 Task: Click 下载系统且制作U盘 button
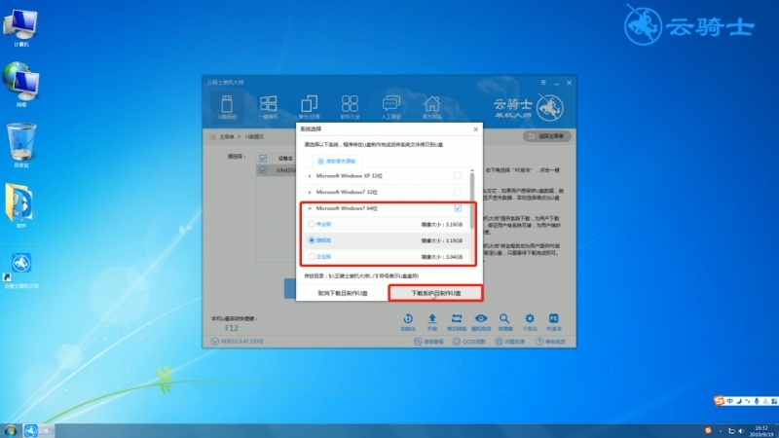click(x=435, y=293)
